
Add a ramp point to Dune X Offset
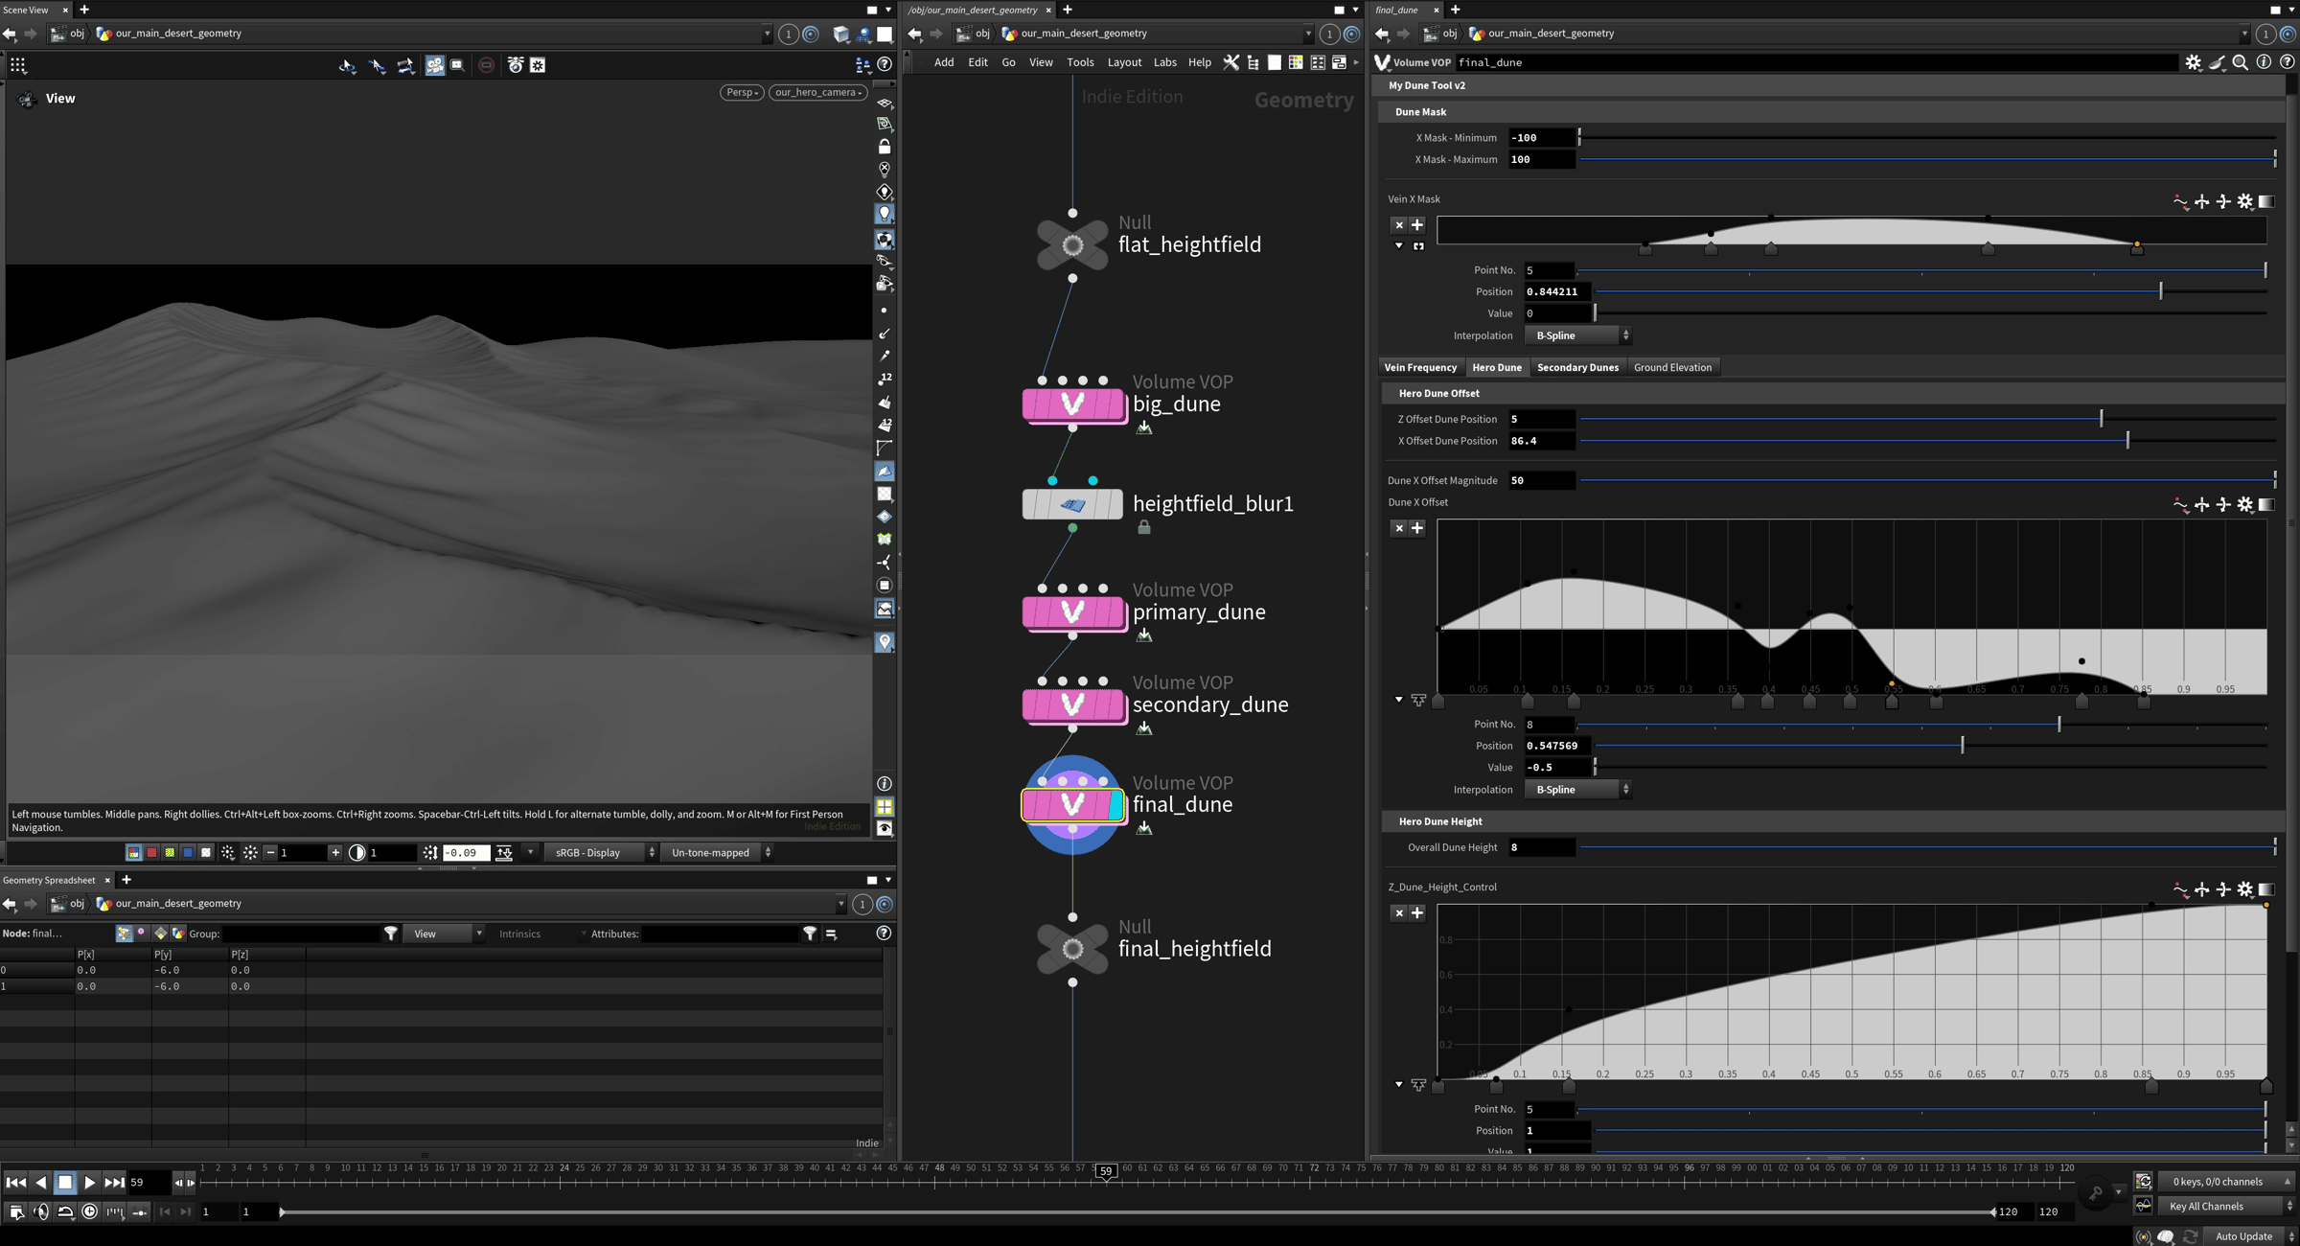1417,528
